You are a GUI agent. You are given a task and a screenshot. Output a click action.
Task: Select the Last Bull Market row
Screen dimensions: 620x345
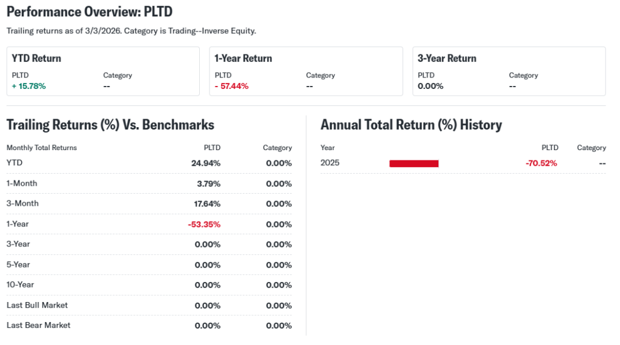(148, 305)
